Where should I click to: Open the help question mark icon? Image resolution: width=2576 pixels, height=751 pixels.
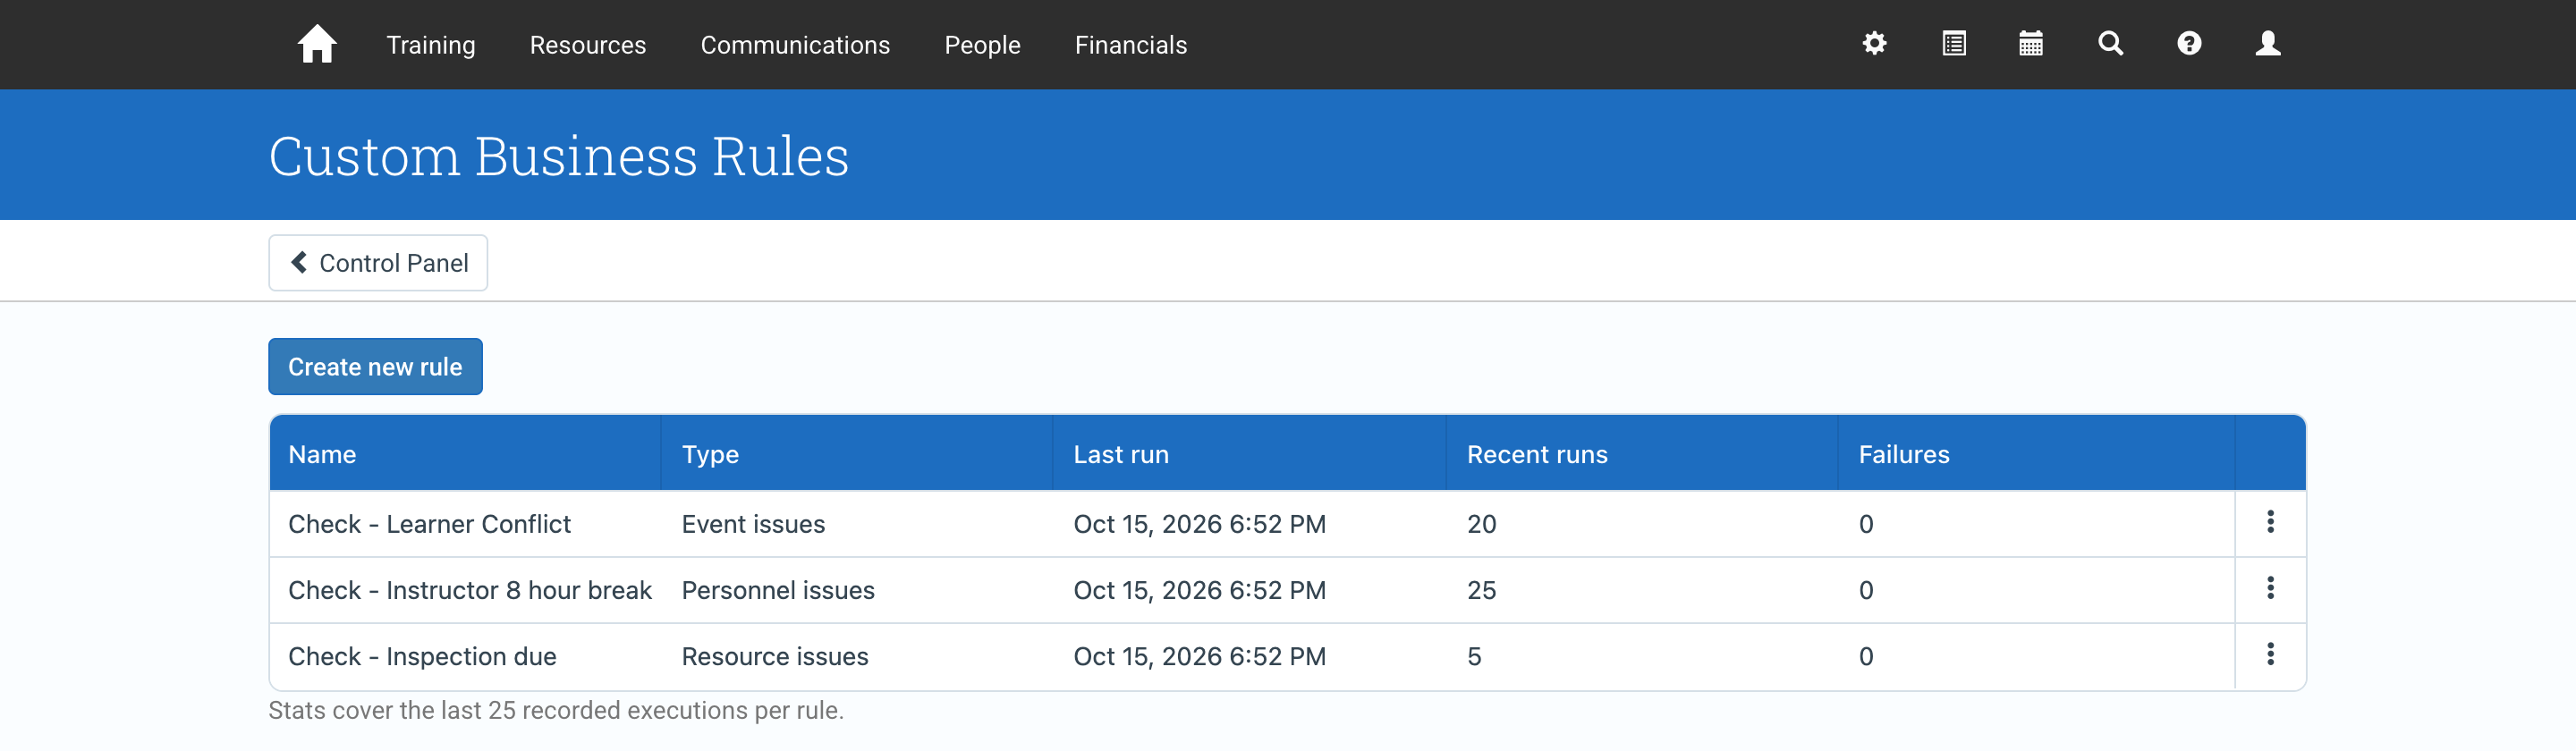point(2189,43)
